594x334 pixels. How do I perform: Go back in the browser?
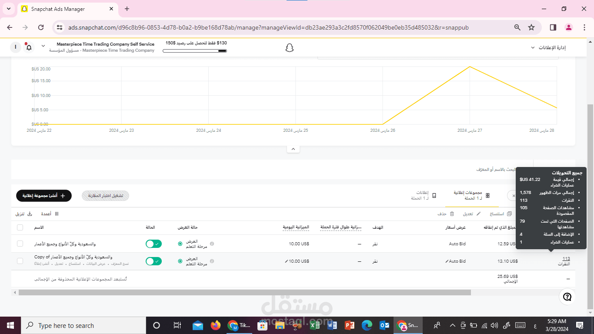(x=10, y=27)
